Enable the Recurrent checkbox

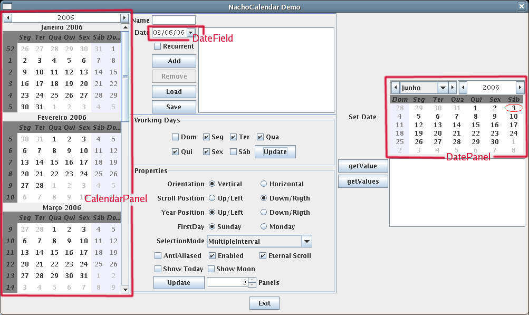coord(157,46)
